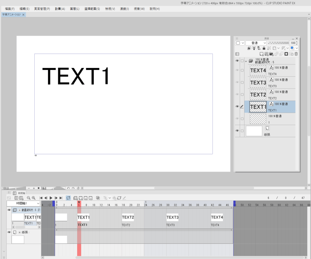
Task: Check the TEXT4 layer selection checkbox
Action: click(242, 70)
